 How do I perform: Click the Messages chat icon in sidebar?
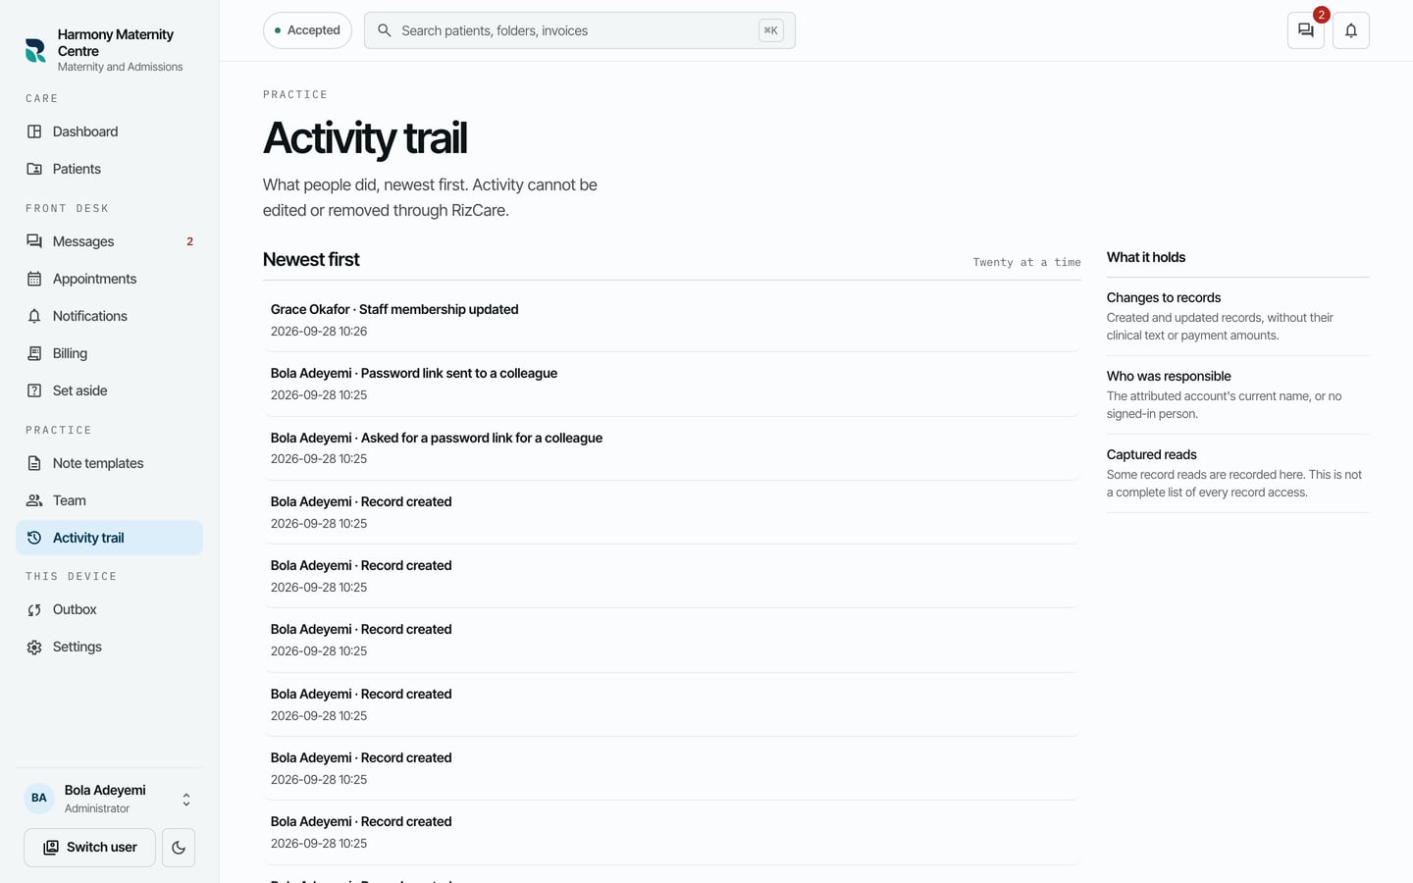click(34, 241)
